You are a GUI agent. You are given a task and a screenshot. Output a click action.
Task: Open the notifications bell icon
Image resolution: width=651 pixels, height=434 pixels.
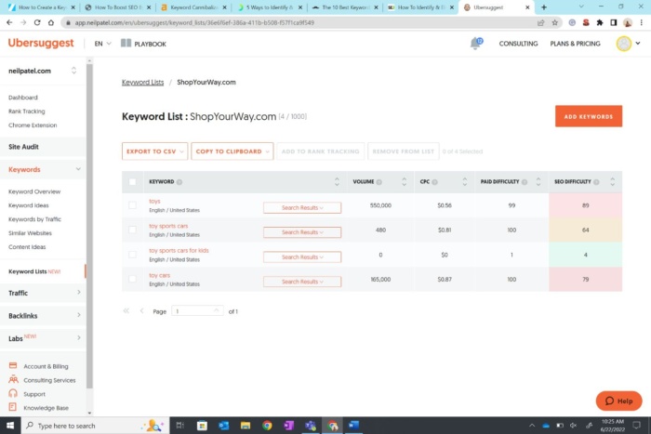(x=476, y=43)
